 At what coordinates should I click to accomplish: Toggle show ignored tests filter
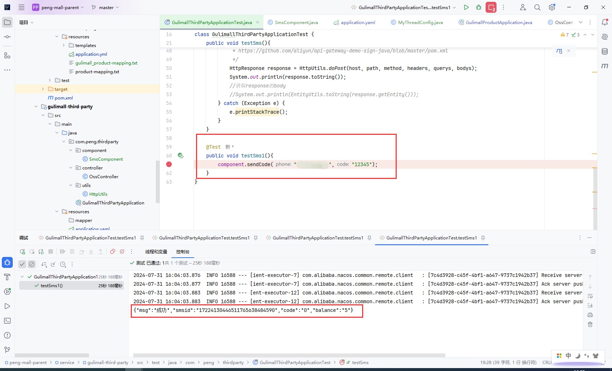32,264
